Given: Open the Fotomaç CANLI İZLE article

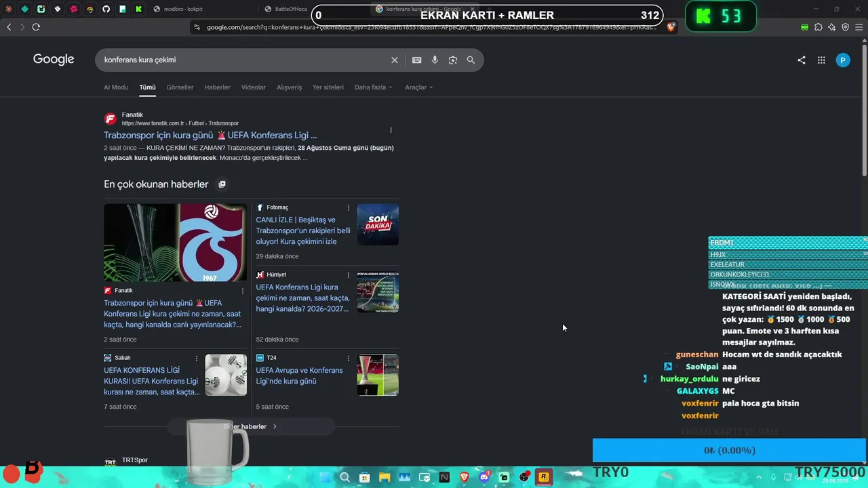Looking at the screenshot, I should click(303, 230).
